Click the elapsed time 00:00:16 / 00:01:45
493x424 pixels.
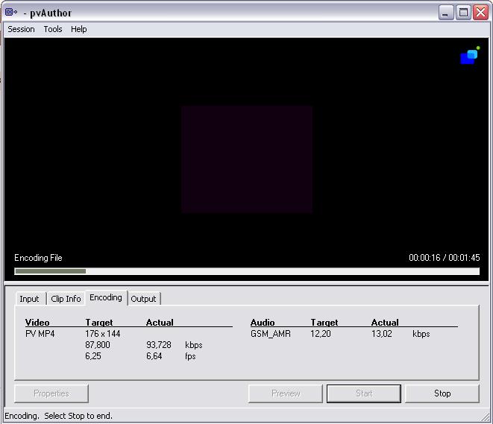(445, 258)
